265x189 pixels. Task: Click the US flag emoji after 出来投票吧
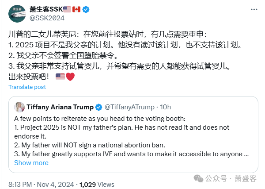pos(60,77)
